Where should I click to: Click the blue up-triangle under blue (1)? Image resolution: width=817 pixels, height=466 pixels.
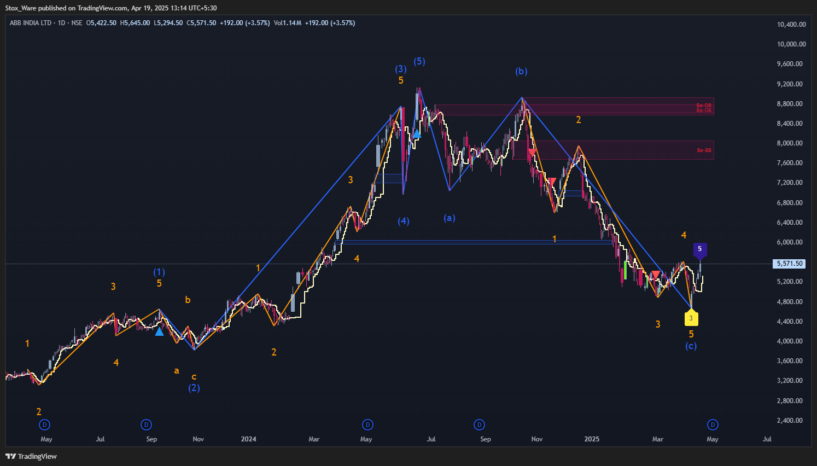tap(159, 331)
